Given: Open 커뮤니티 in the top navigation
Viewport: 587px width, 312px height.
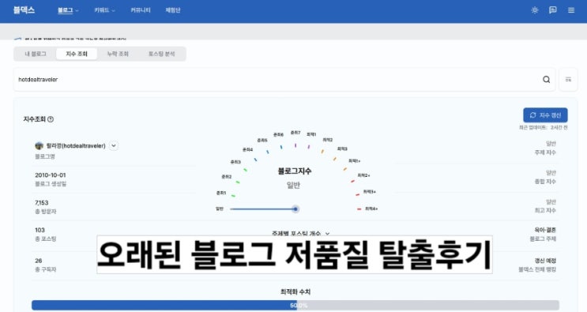Looking at the screenshot, I should (x=141, y=10).
